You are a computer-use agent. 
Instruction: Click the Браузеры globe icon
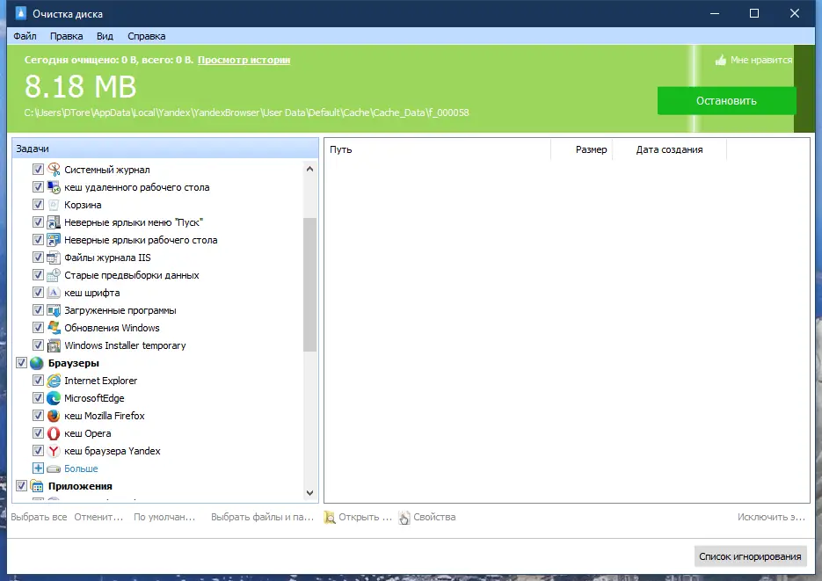(37, 362)
